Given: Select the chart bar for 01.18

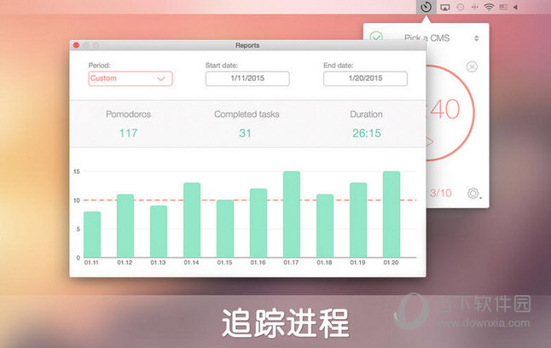Looking at the screenshot, I should pos(325,226).
